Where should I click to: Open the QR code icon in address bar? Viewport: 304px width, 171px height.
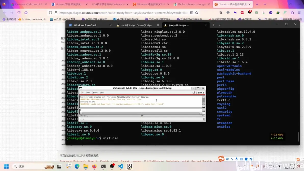tap(191, 13)
